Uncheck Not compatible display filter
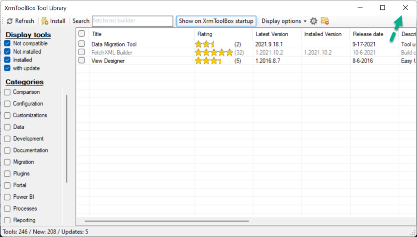417x237 pixels. [7, 43]
